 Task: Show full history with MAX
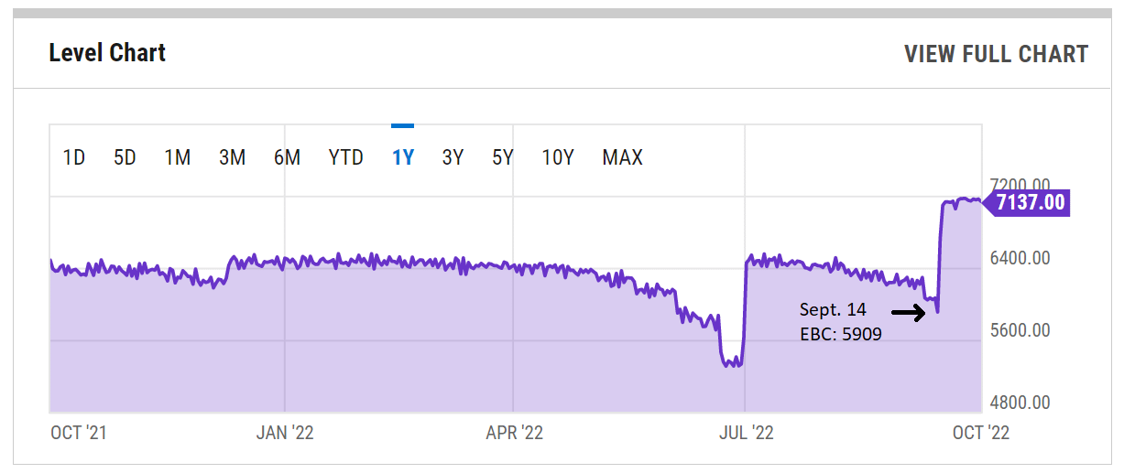coord(622,157)
